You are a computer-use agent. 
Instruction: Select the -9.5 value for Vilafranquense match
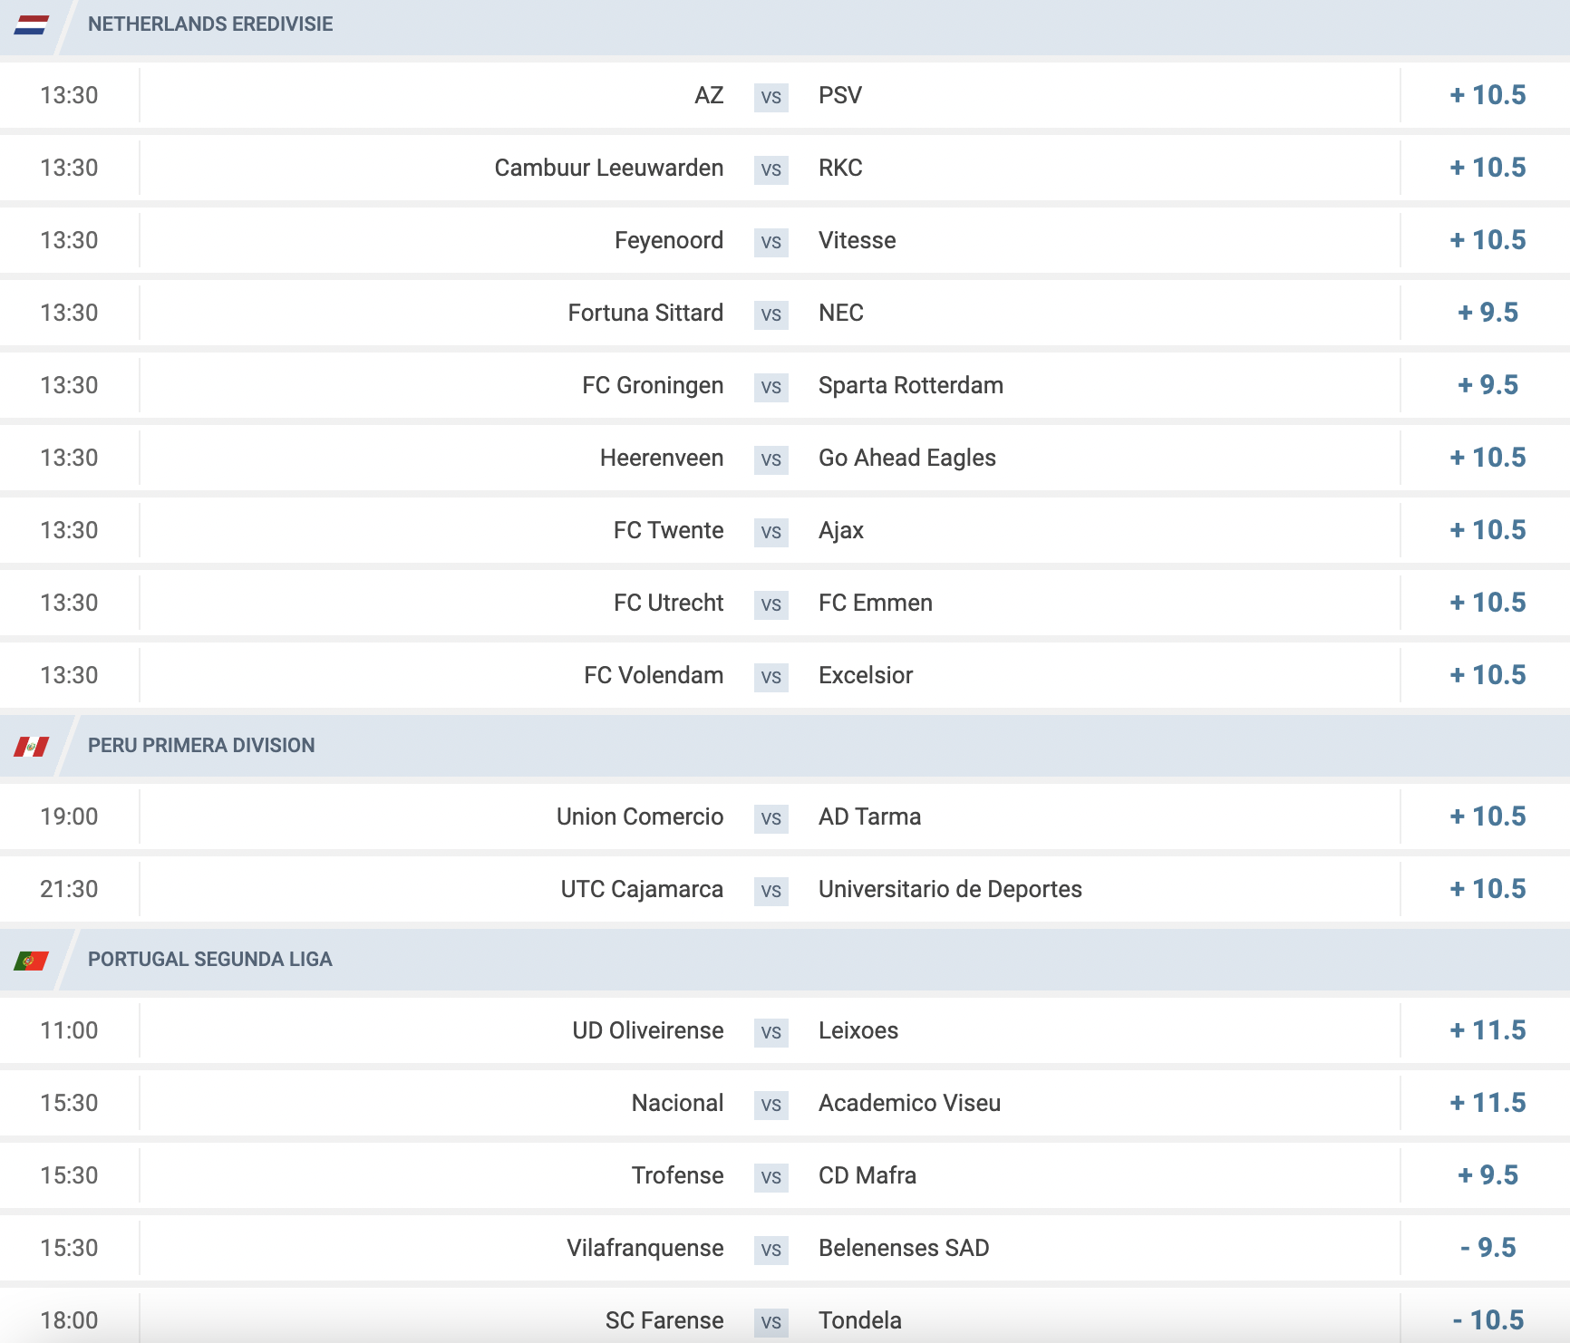1488,1248
